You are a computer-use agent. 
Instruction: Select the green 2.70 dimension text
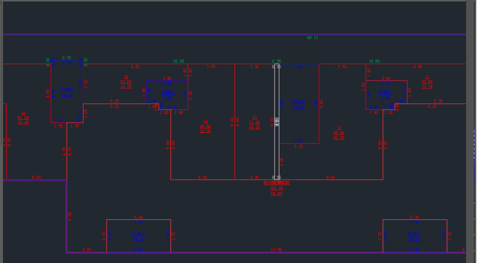pyautogui.click(x=66, y=58)
